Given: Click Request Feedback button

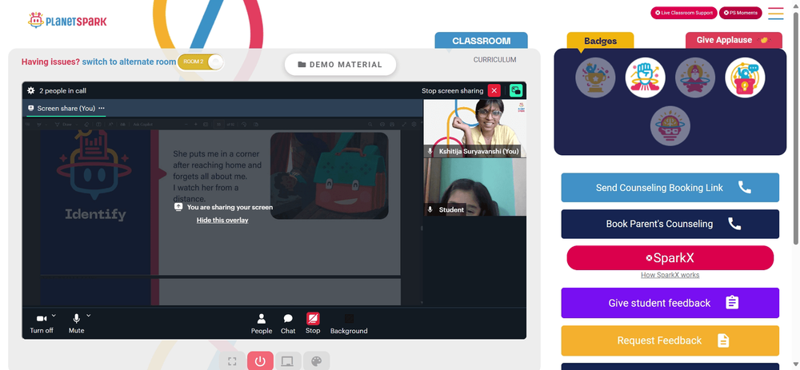Looking at the screenshot, I should (670, 340).
